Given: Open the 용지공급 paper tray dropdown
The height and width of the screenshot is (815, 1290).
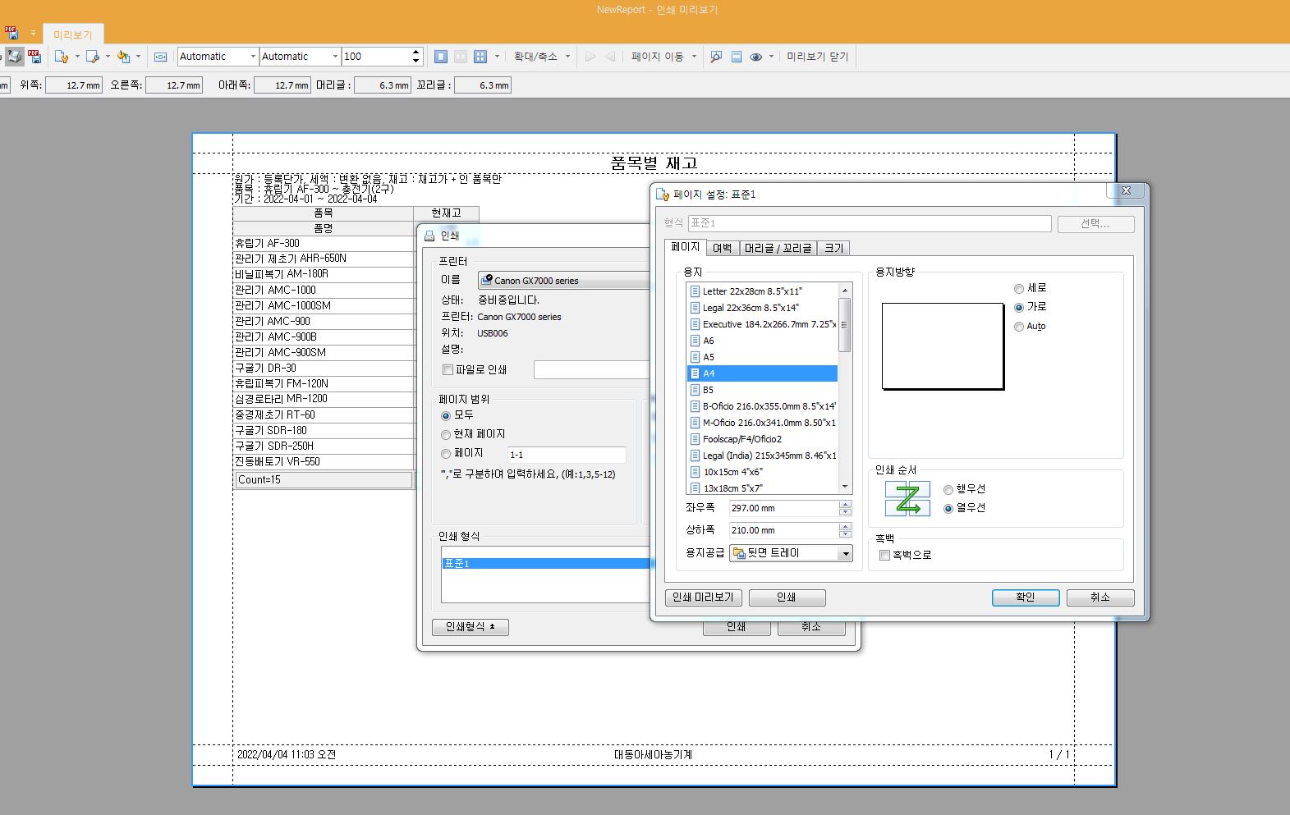Looking at the screenshot, I should (x=845, y=554).
